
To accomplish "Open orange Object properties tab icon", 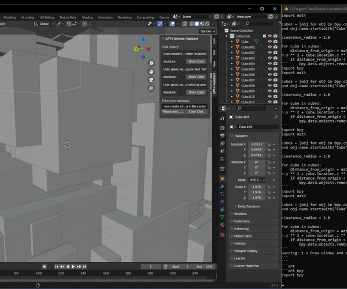I will (x=223, y=179).
